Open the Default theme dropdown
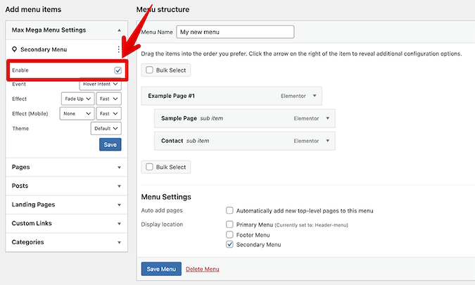The image size is (475, 285). [106, 128]
